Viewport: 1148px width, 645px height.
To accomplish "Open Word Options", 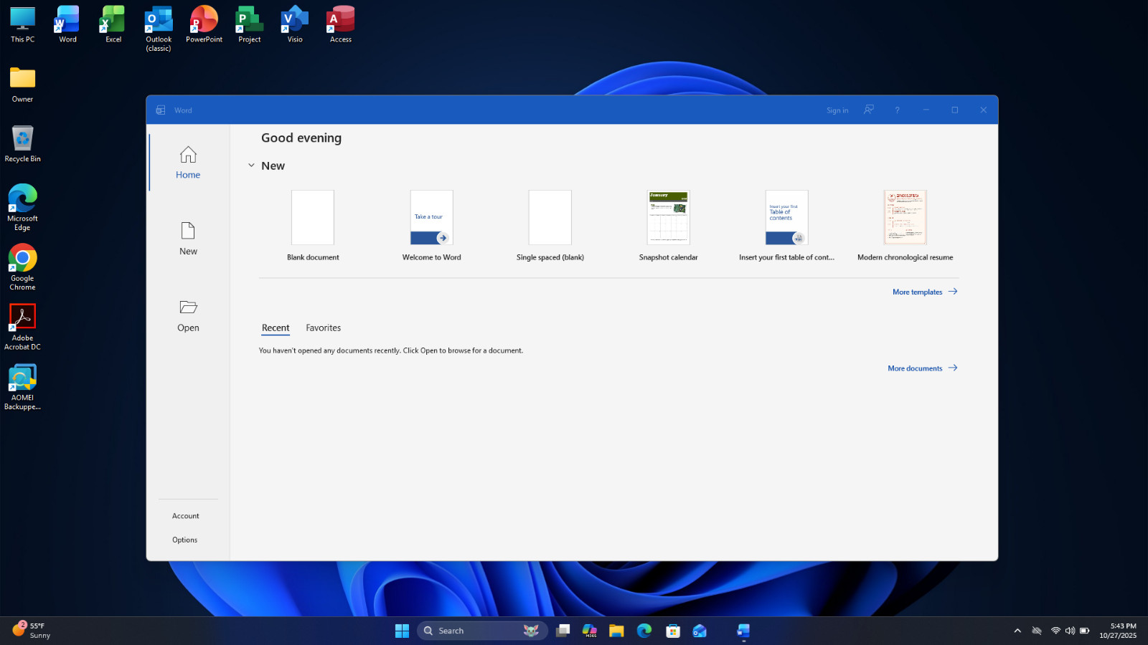I will tap(184, 540).
